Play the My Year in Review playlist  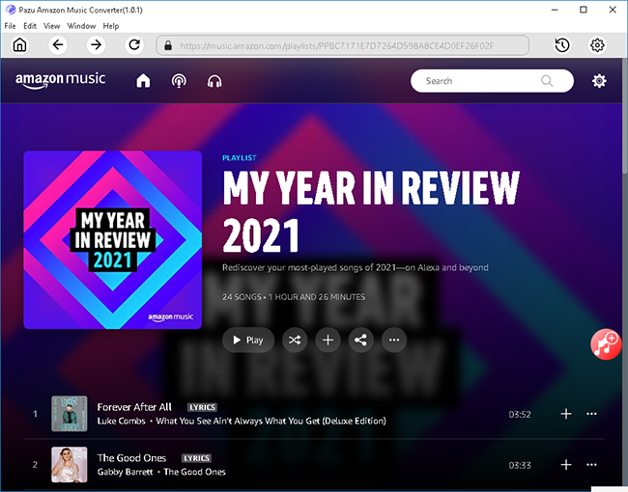(248, 340)
